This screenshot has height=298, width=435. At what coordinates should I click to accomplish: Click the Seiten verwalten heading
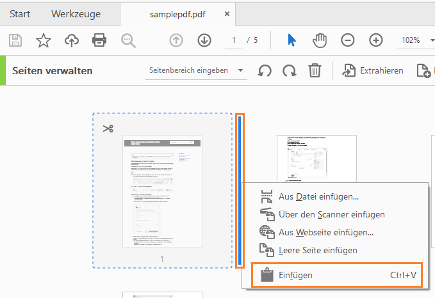53,70
